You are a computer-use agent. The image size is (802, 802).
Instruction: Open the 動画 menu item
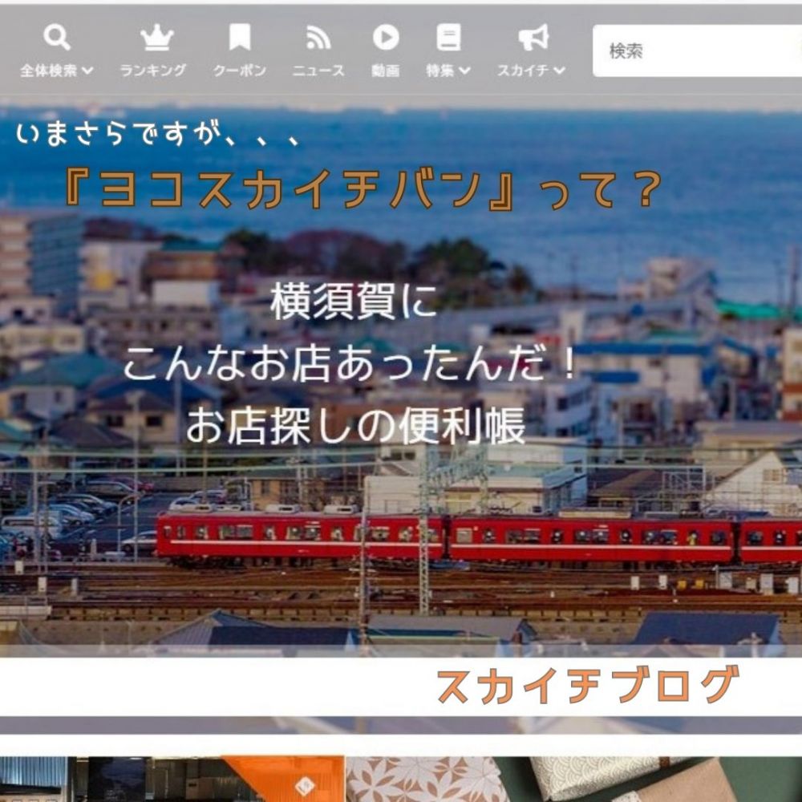[x=386, y=71]
